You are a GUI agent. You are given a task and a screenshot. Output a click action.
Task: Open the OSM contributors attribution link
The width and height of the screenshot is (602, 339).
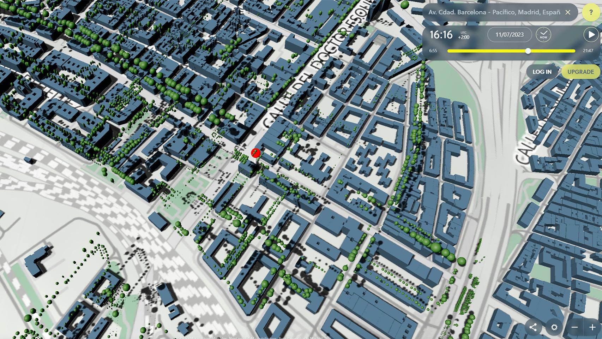[x=260, y=337]
